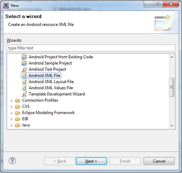Expand the EJB category arrow
Viewport: 182px width, 173px height.
click(12, 119)
